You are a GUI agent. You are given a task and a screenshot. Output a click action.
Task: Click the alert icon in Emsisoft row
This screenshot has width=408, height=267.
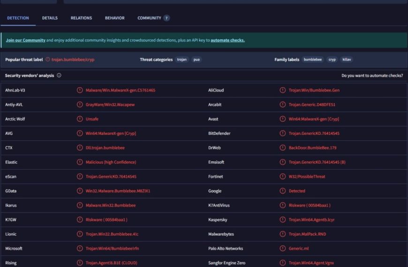pos(283,162)
